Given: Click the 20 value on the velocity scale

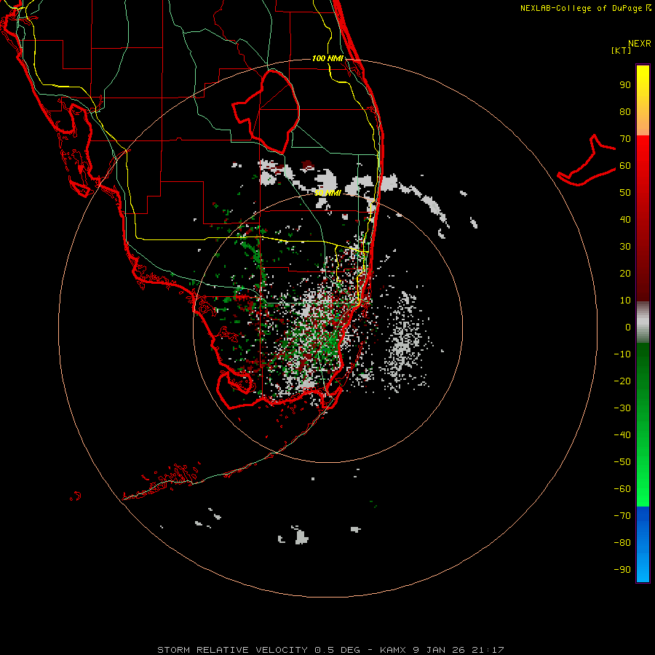Looking at the screenshot, I should point(625,274).
